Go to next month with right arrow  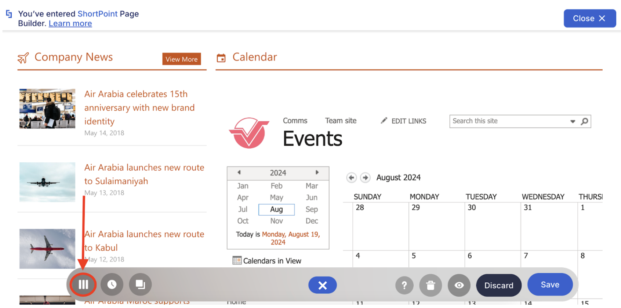pos(365,178)
